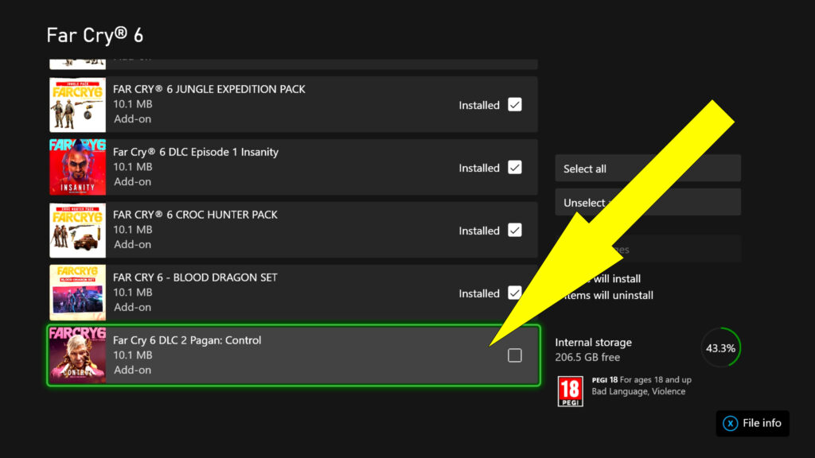Click the Jungle Expedition Pack cover thumbnail
Screen dimensions: 815x458
pyautogui.click(x=77, y=104)
